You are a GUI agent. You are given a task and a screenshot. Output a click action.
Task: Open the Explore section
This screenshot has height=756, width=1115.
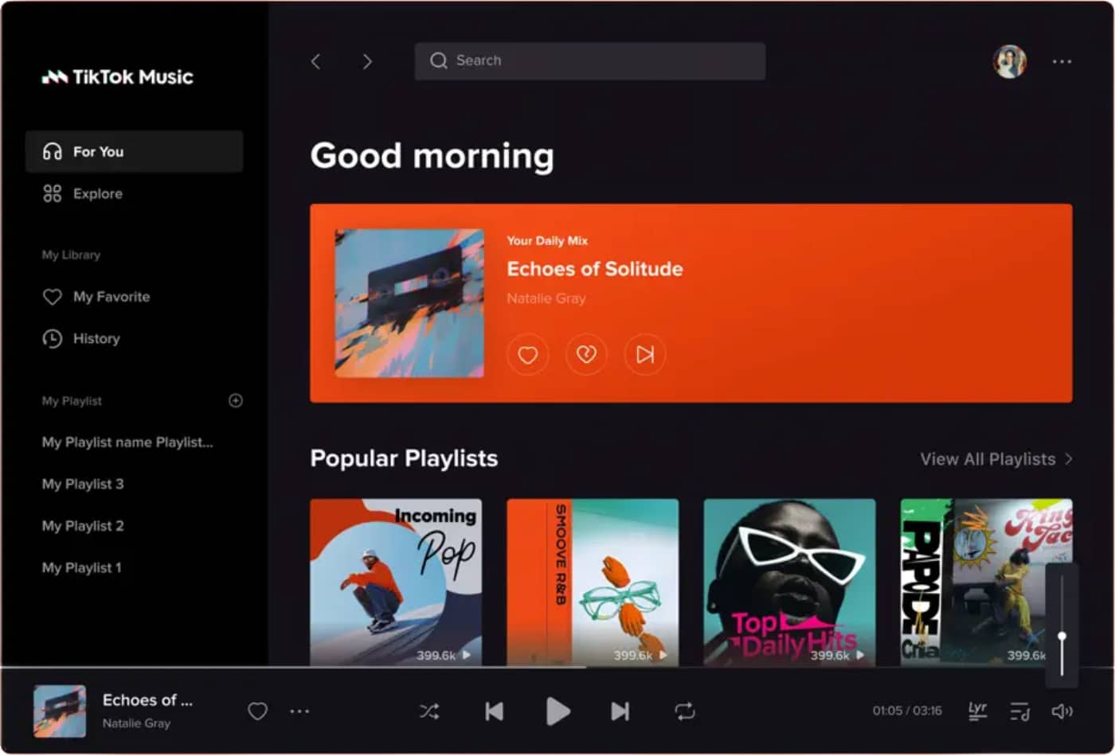(x=97, y=193)
